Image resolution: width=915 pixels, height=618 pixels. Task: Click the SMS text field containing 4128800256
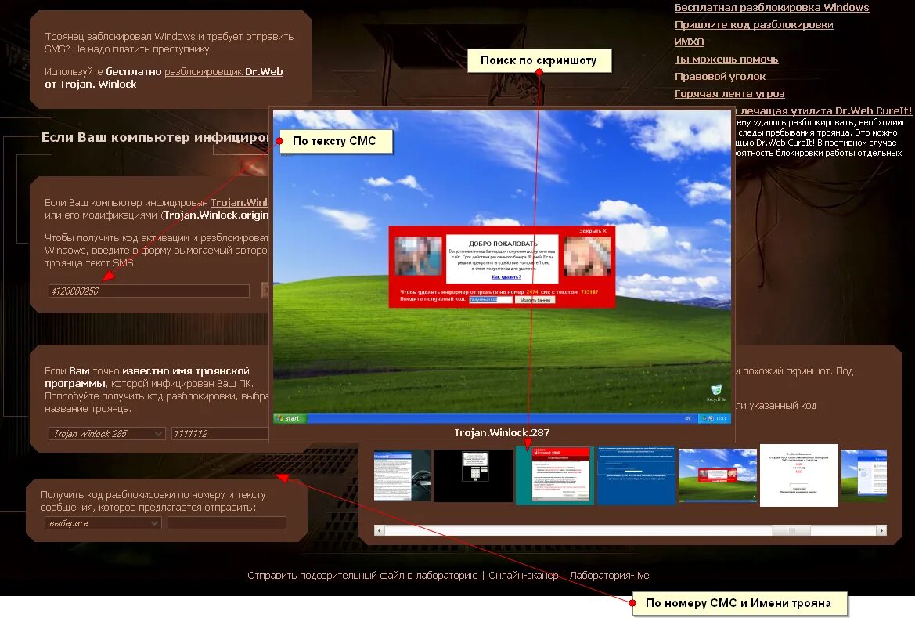[149, 291]
